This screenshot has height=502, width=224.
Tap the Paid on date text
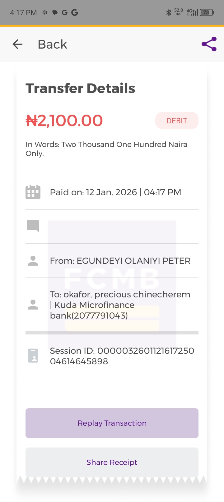[x=115, y=192]
